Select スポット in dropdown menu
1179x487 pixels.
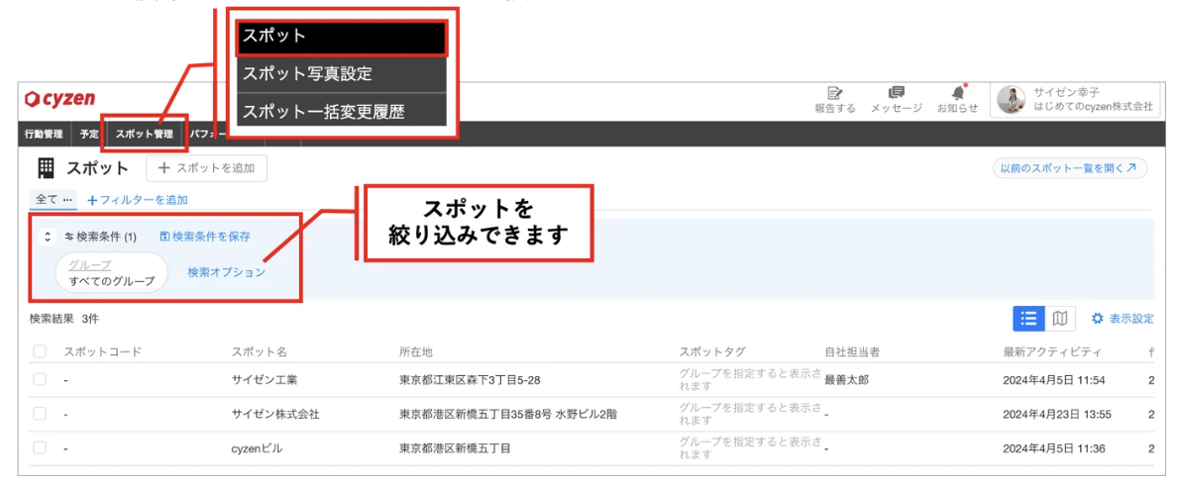342,37
